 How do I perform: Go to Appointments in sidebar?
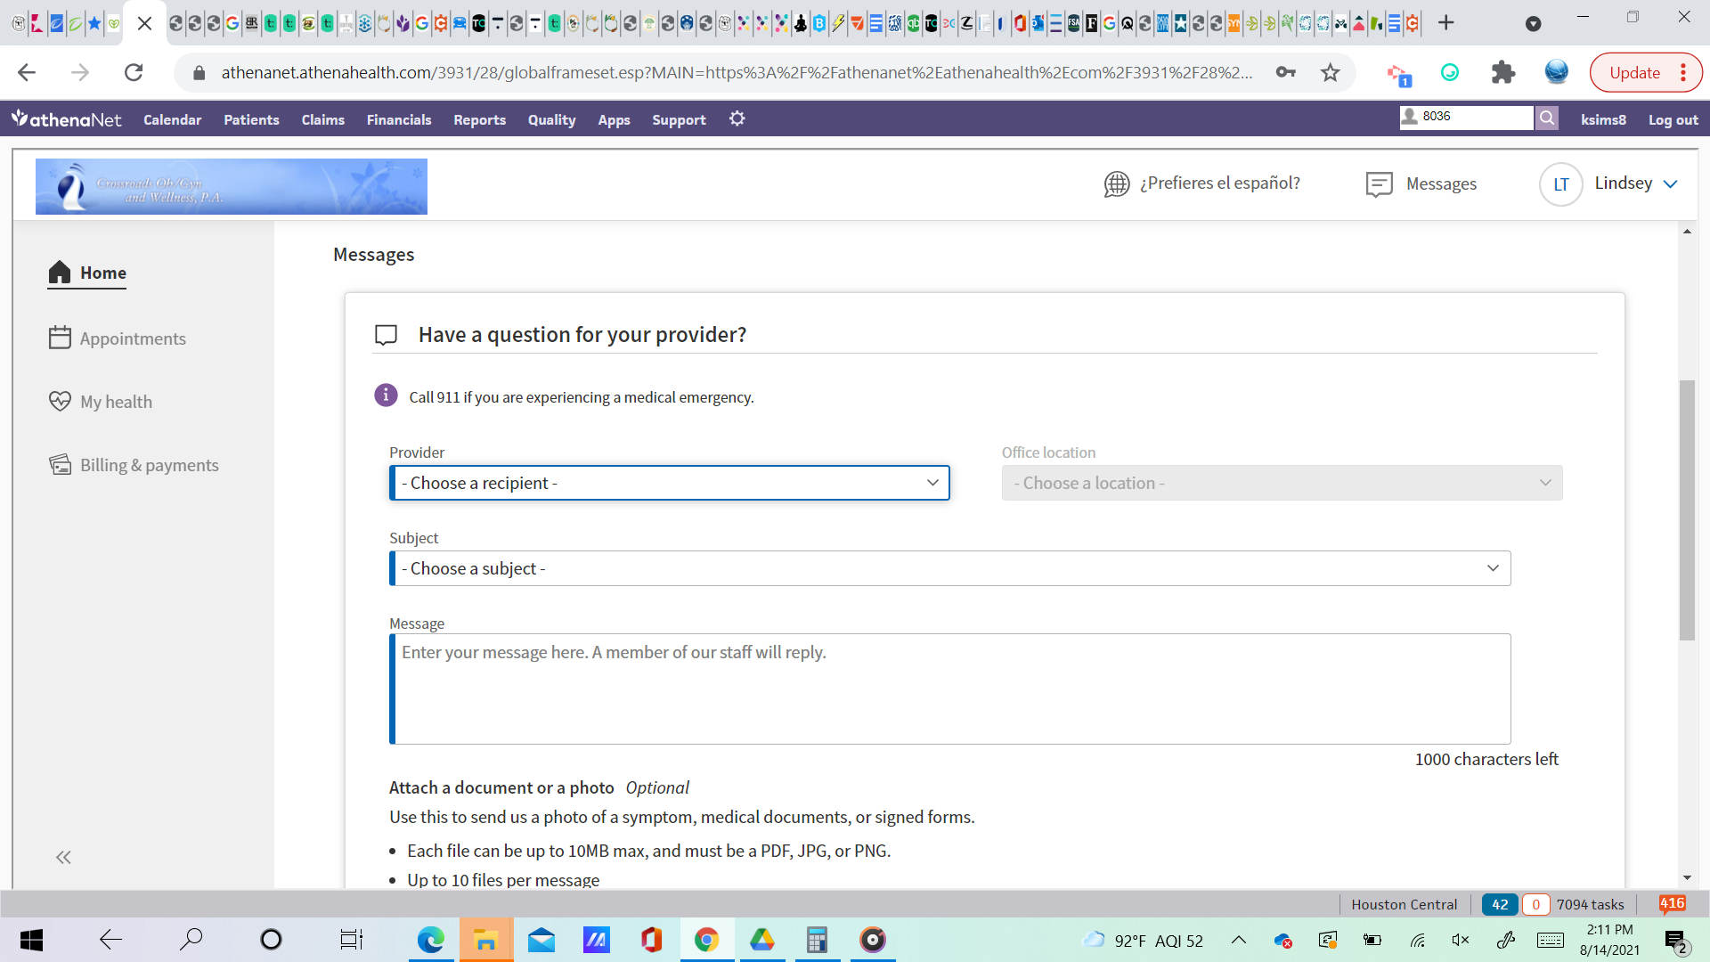click(x=132, y=338)
